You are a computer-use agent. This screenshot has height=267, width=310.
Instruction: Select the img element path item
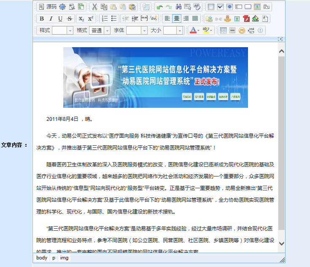point(64,258)
